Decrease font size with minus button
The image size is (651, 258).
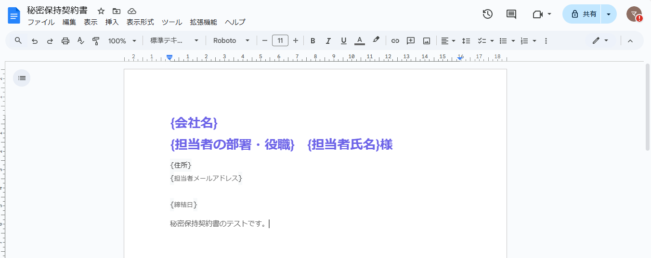[265, 40]
